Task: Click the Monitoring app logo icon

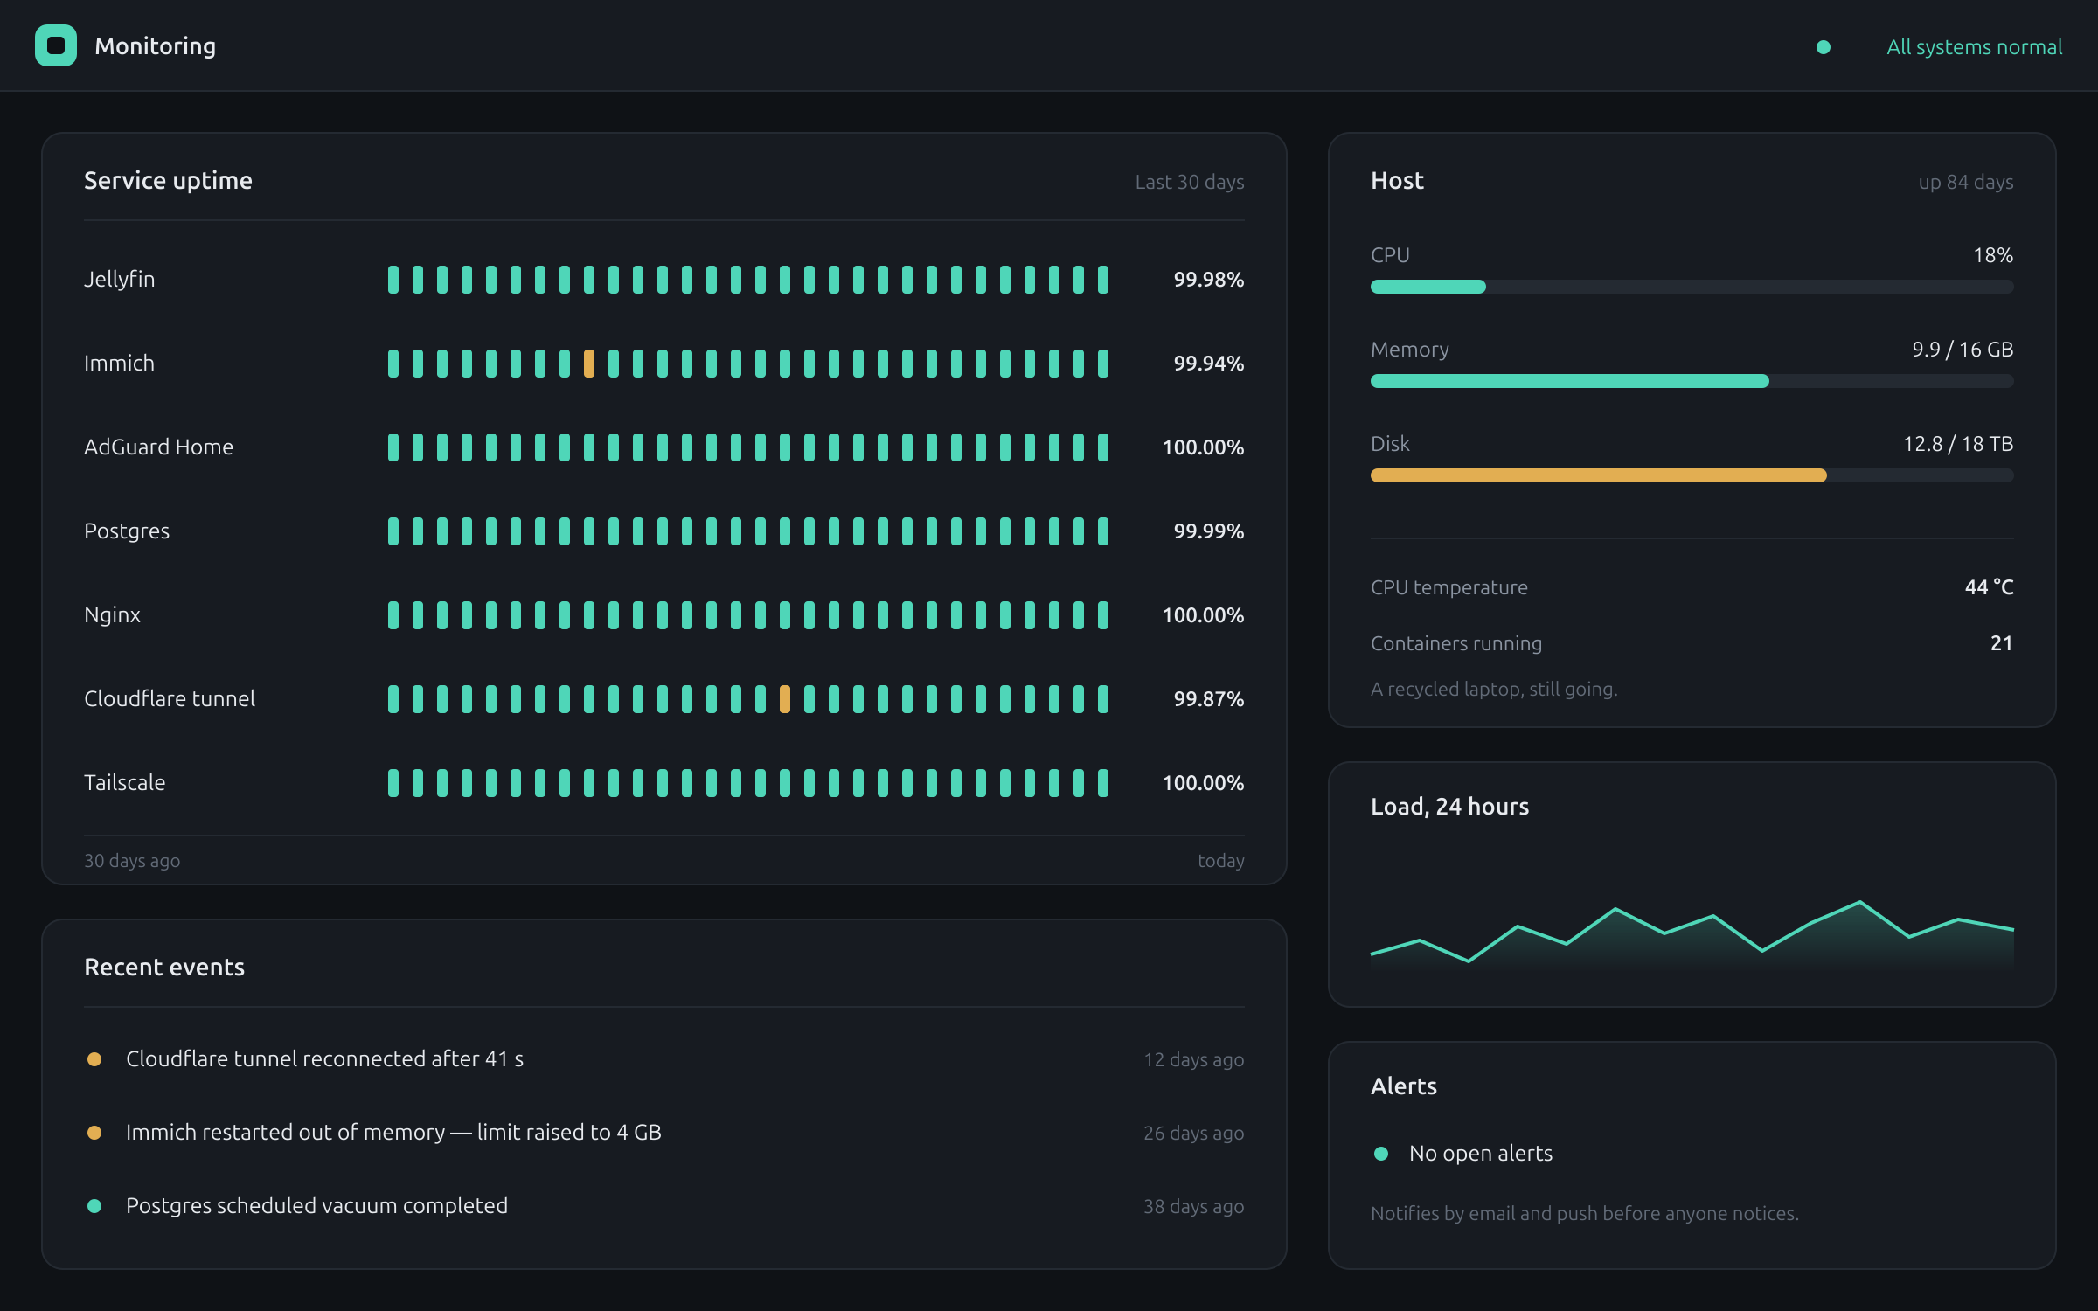Action: [56, 45]
